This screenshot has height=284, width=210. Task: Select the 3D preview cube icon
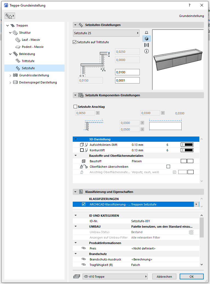pyautogui.click(x=146, y=39)
